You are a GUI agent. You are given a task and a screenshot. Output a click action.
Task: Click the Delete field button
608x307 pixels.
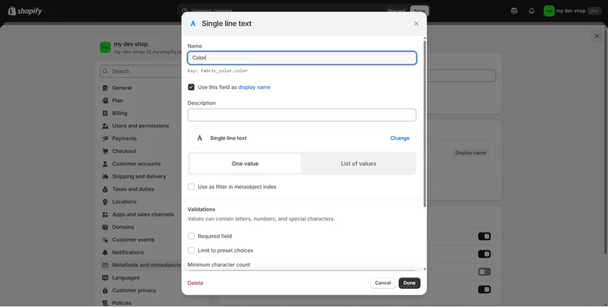(195, 283)
